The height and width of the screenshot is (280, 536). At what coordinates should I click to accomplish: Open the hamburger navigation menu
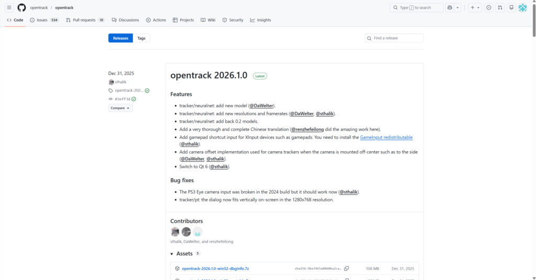(x=9, y=7)
